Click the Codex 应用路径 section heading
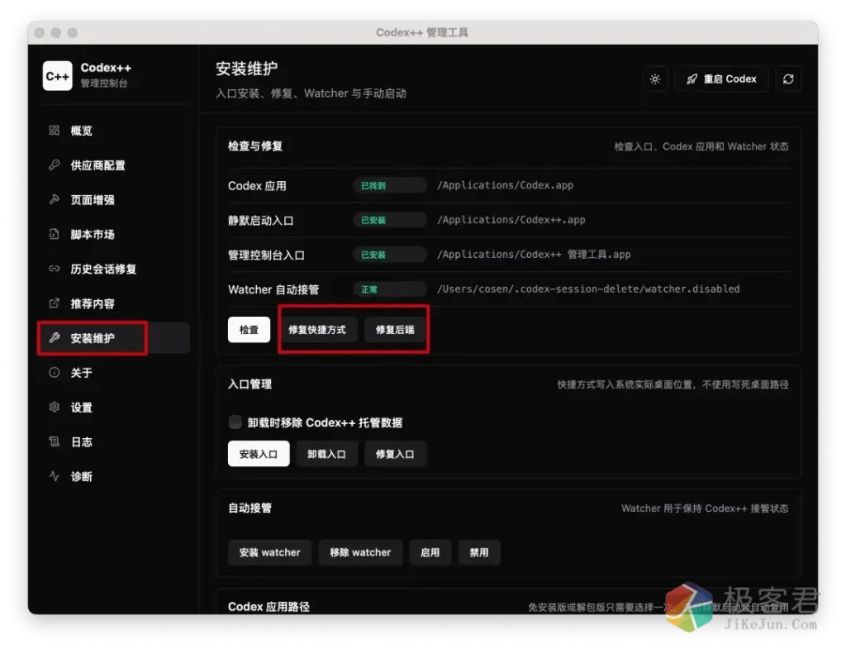The width and height of the screenshot is (846, 649). (269, 606)
